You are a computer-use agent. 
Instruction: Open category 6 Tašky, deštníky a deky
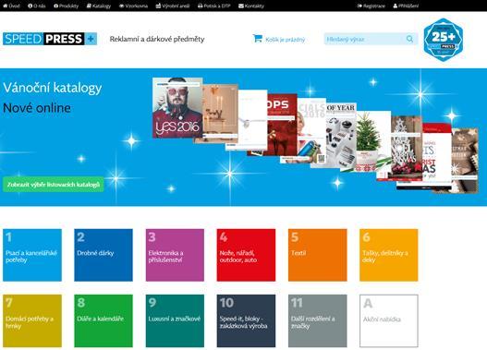(x=389, y=255)
